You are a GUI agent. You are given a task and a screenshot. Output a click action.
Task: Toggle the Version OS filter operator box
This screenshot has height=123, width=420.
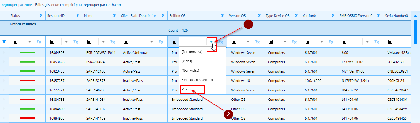(234, 41)
